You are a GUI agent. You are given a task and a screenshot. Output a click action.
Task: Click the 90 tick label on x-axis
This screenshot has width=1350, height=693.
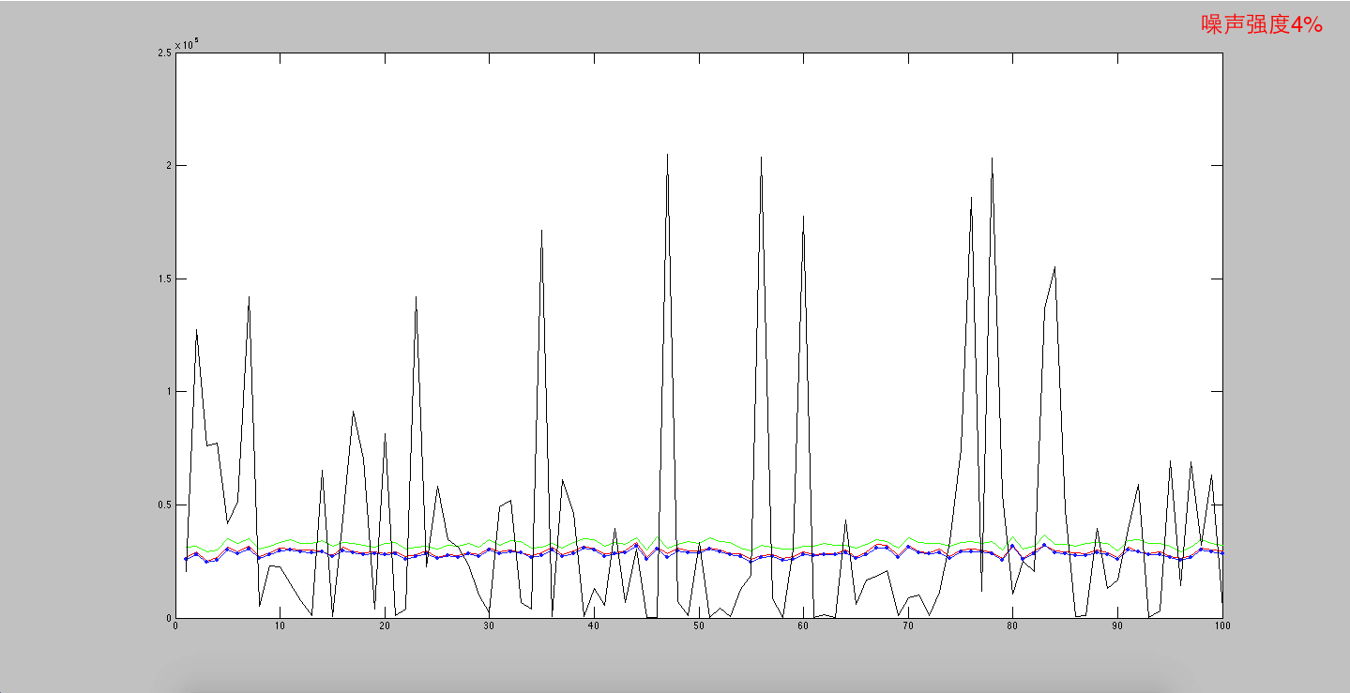tap(1116, 626)
